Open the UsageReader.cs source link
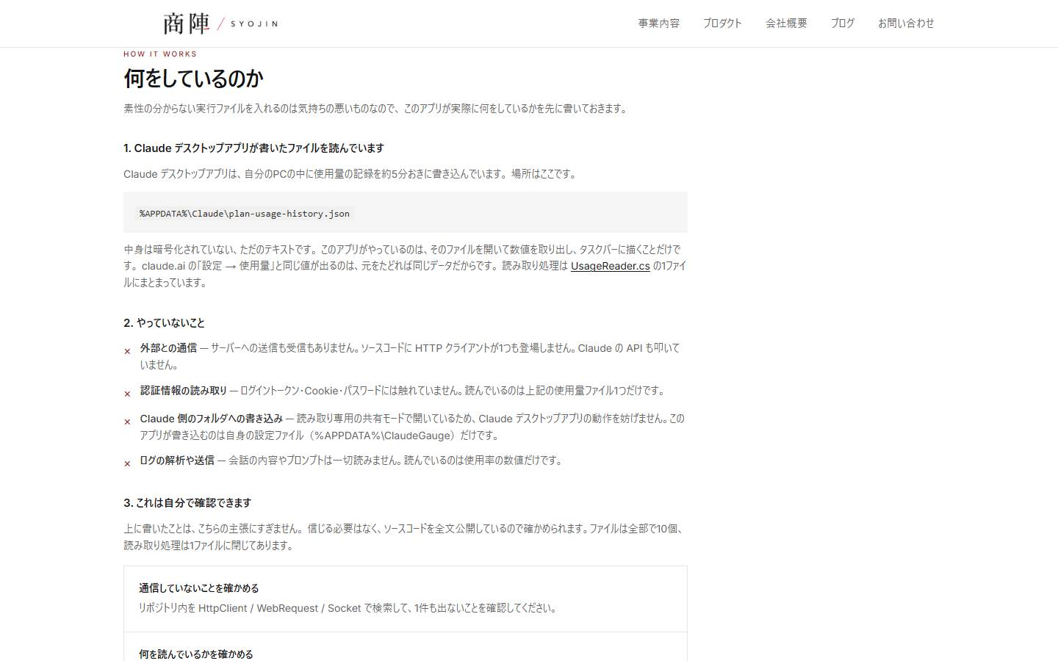The height and width of the screenshot is (661, 1058). tap(611, 266)
